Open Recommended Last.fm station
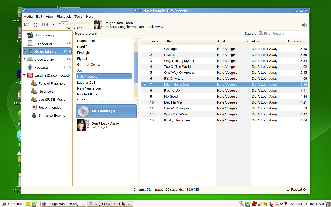331x207 pixels. (x=50, y=108)
